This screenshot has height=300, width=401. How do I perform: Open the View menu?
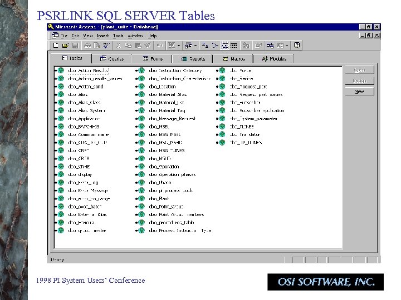click(88, 36)
